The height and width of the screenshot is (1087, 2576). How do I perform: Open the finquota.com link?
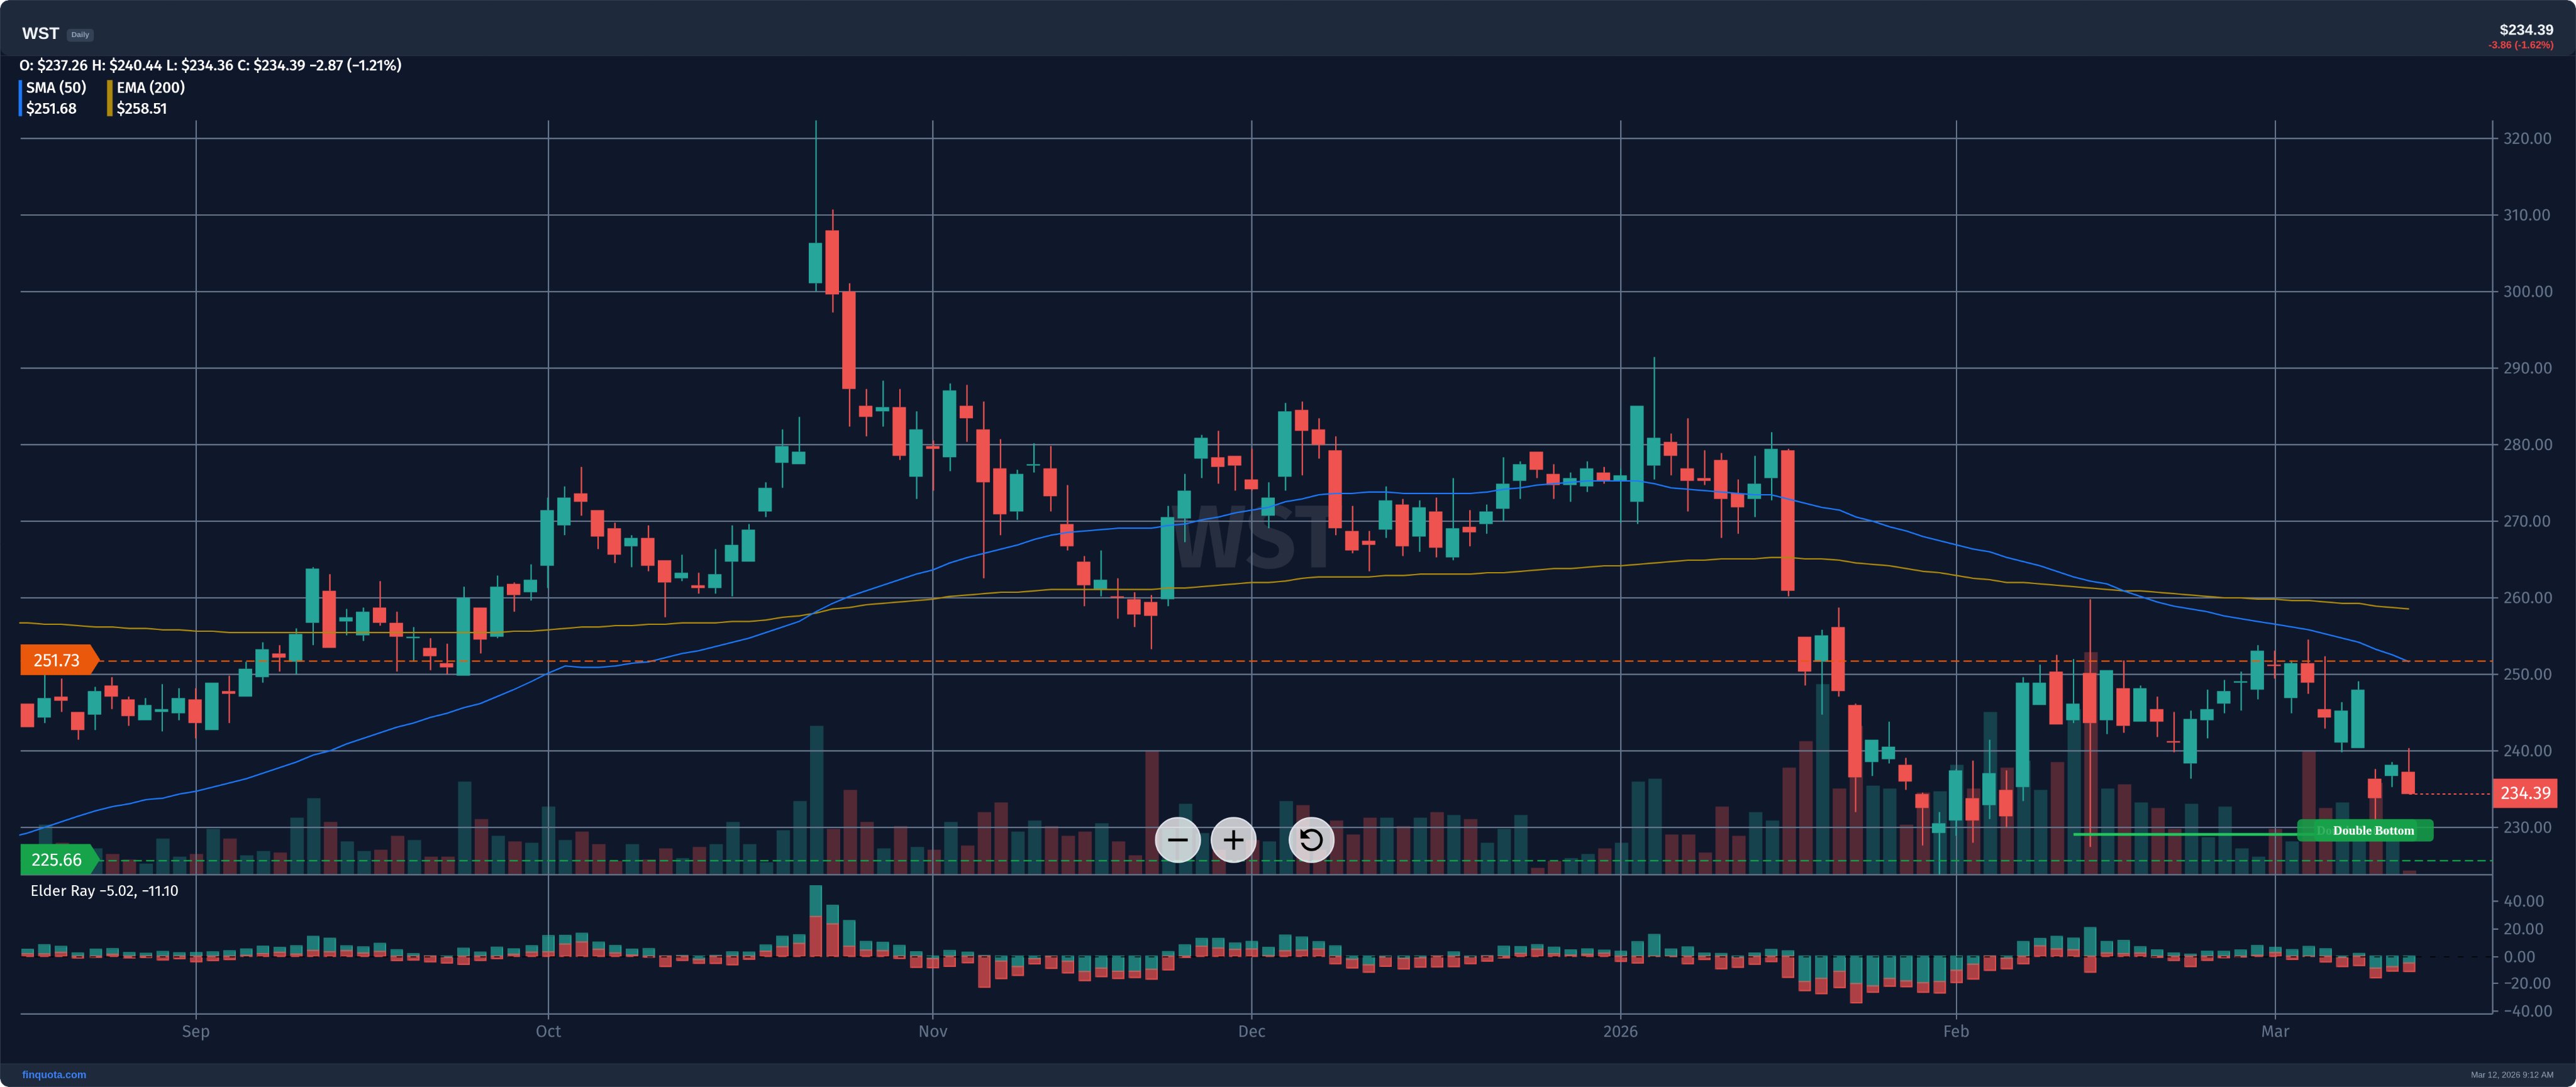point(54,1075)
